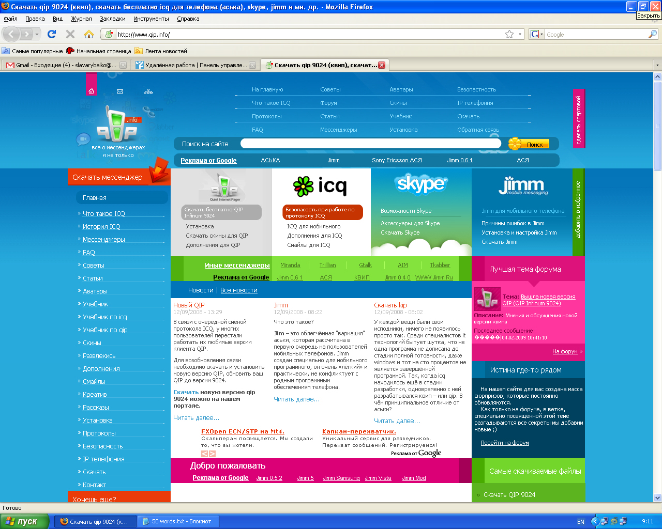Click the scrollbar down arrow
The image size is (662, 529).
tap(657, 498)
